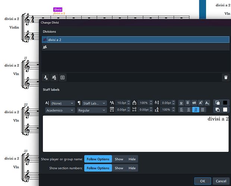Click bar number 11 in score
The image size is (231, 186).
[25, 58]
